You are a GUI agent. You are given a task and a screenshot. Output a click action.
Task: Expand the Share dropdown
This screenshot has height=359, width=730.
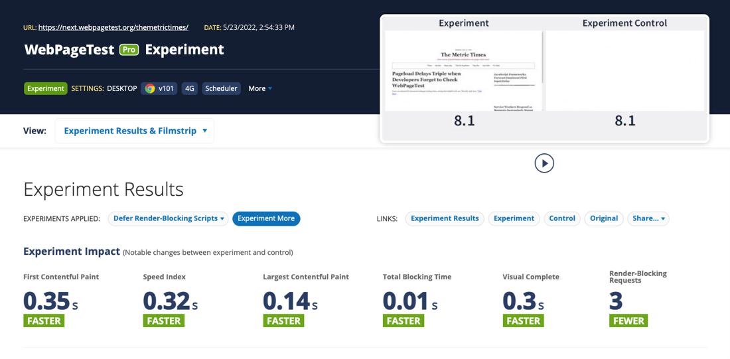pos(648,218)
